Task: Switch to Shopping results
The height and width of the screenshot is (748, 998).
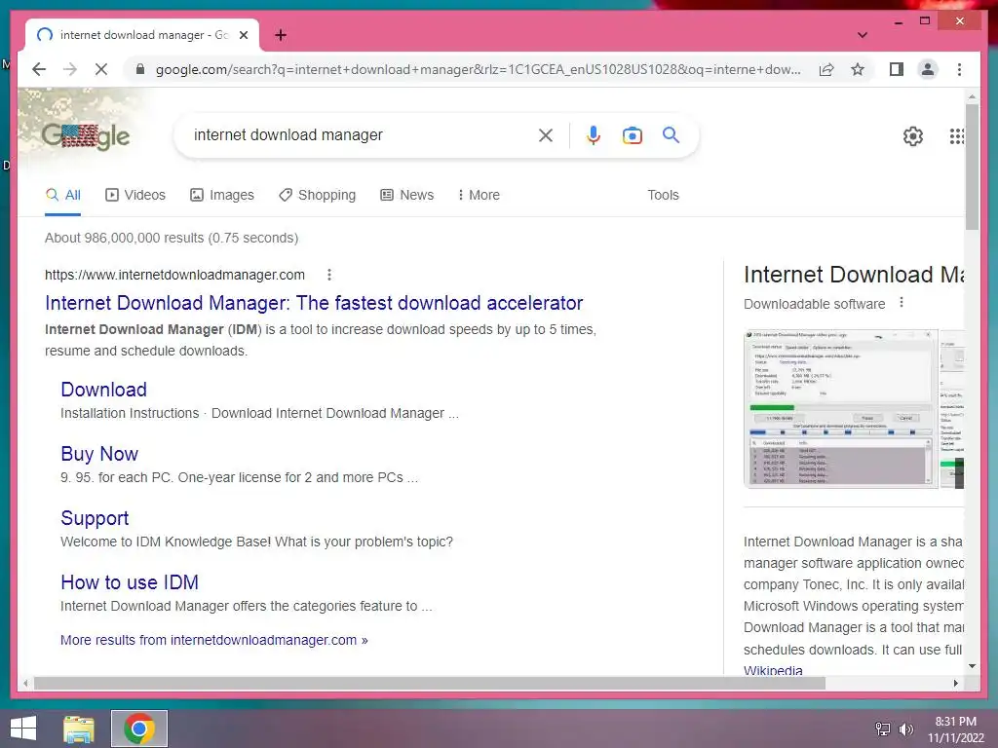Action: (x=317, y=195)
